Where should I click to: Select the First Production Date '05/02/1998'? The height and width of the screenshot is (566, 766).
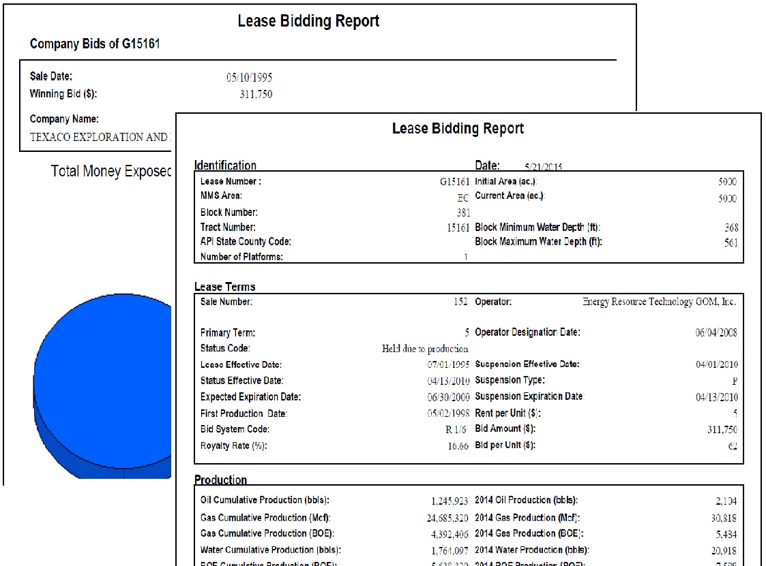pos(448,413)
